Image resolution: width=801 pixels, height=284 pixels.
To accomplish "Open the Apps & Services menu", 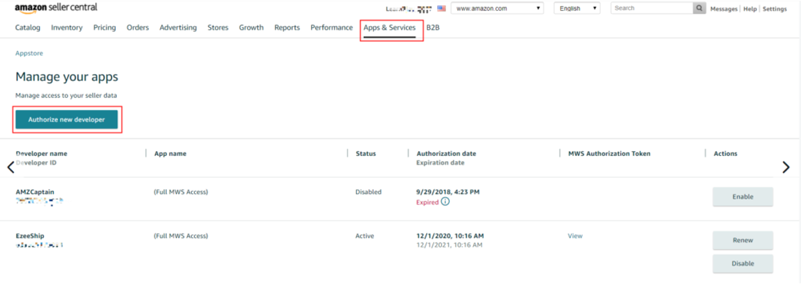I will point(390,27).
